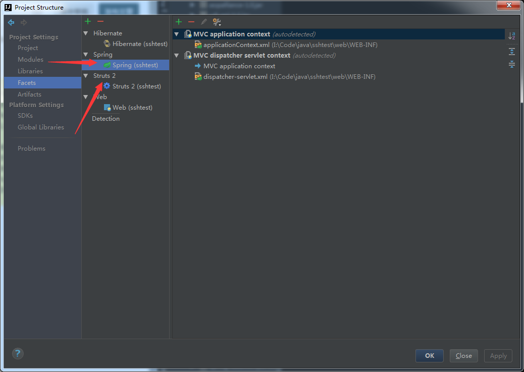
Task: Click the Close button
Action: click(463, 356)
